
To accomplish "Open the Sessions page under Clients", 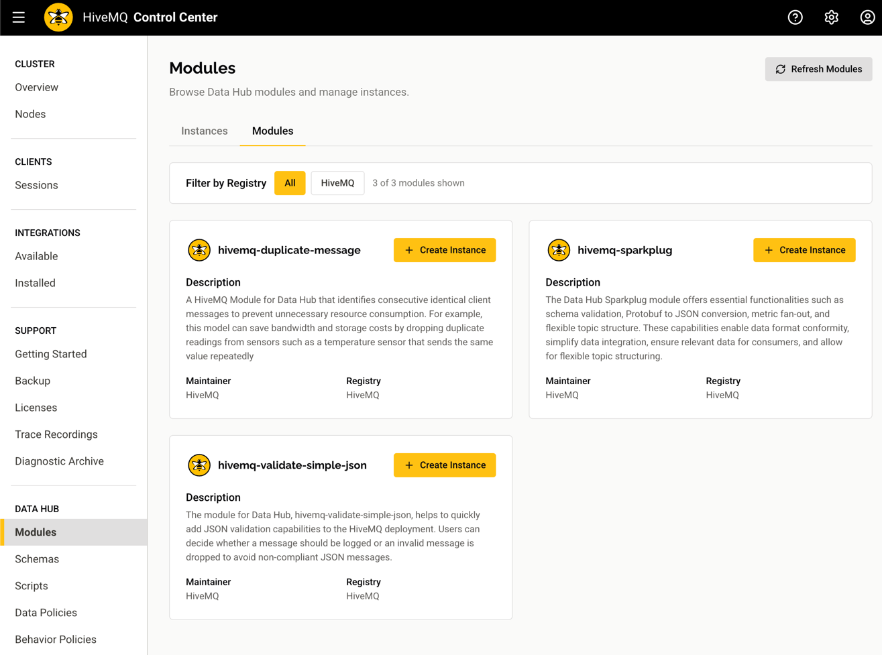I will [36, 185].
